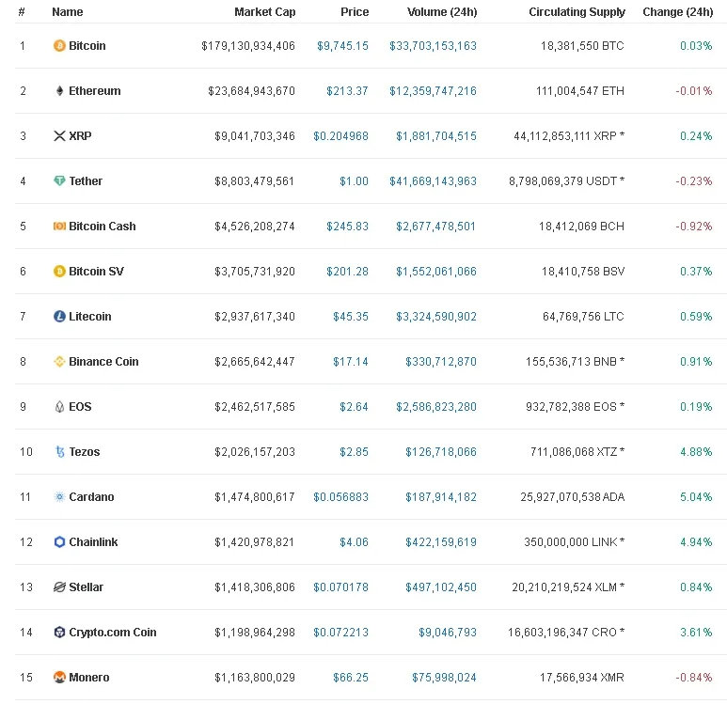The image size is (727, 704).
Task: Click Binance Coin volume $330,712,870
Action: click(441, 362)
